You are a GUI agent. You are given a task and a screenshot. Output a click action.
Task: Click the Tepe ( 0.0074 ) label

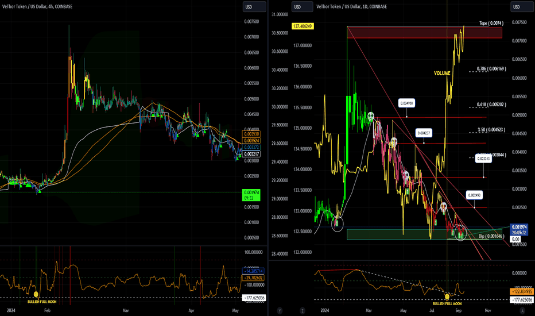point(491,23)
